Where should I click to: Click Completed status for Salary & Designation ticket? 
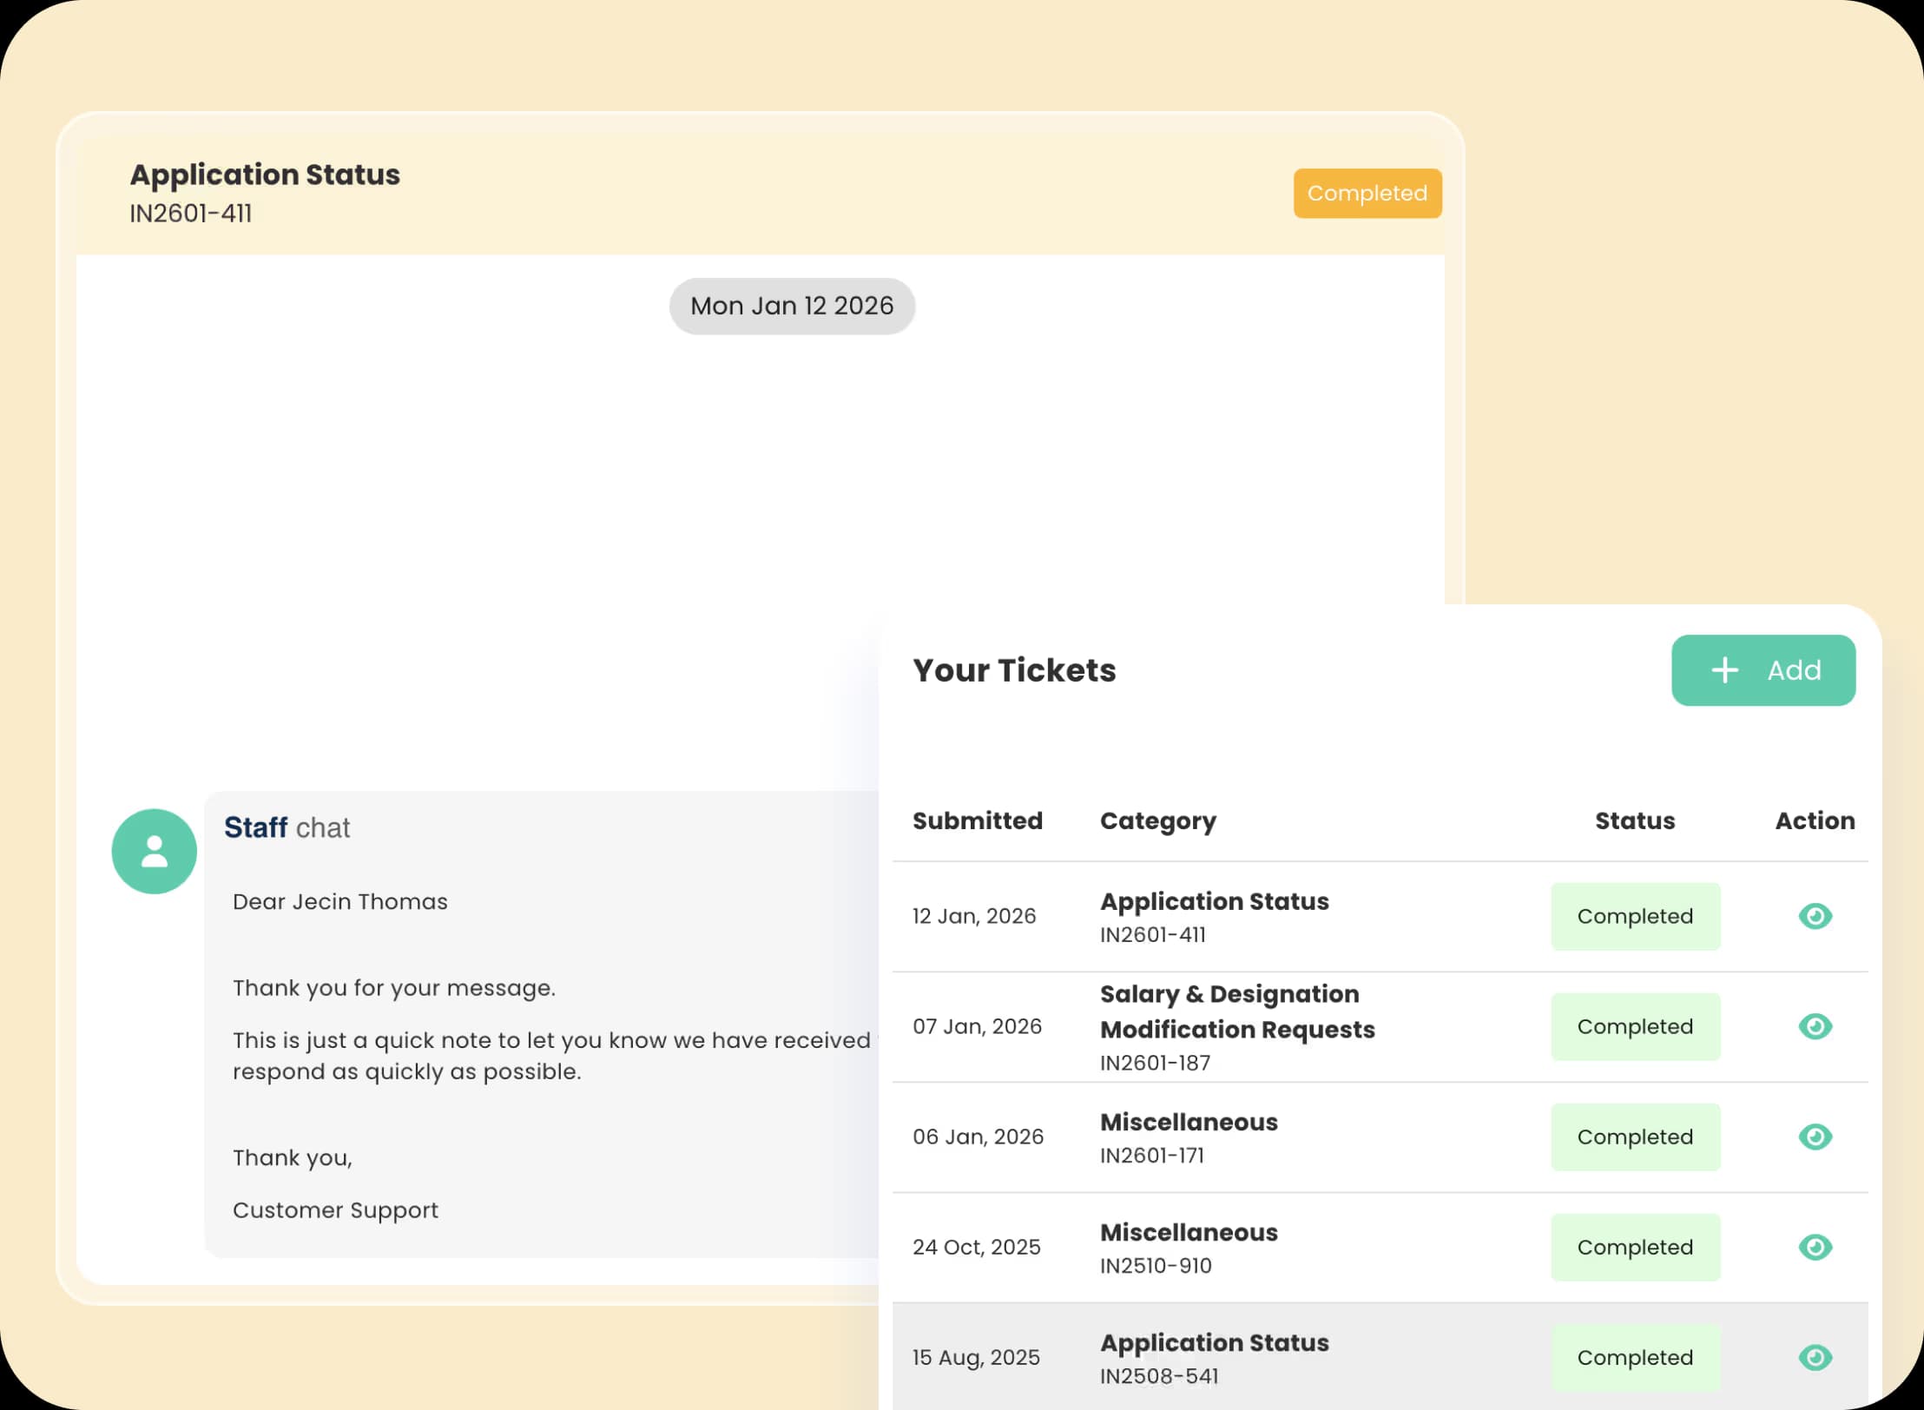click(x=1635, y=1026)
